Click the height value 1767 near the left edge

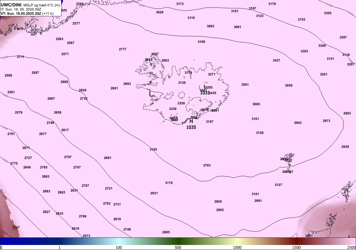[16, 227]
